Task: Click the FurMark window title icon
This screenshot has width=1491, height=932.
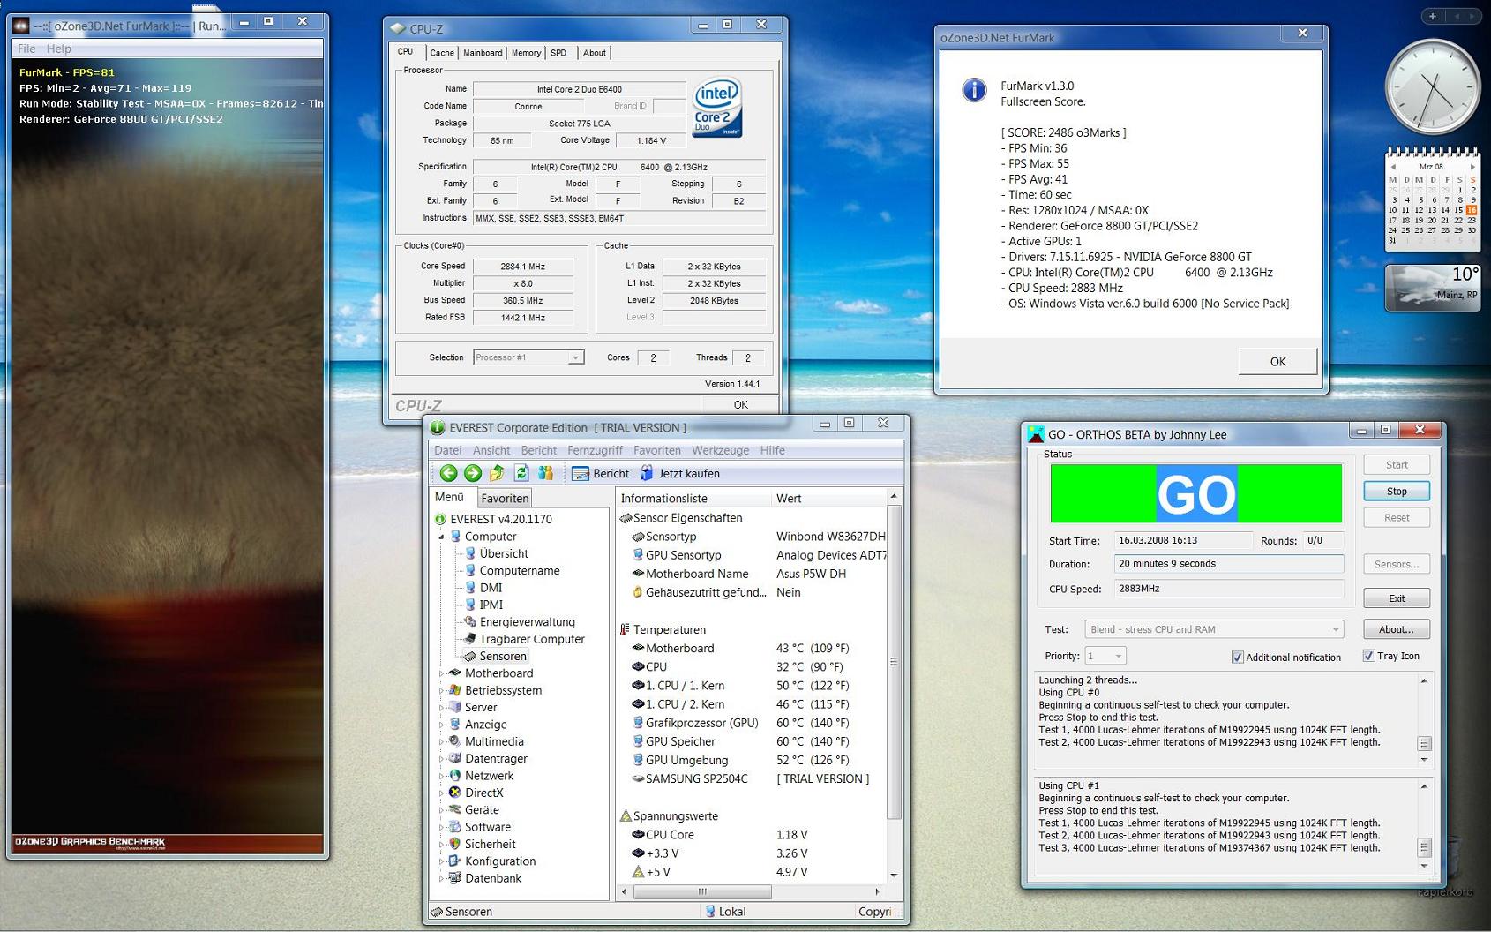Action: pos(22,26)
